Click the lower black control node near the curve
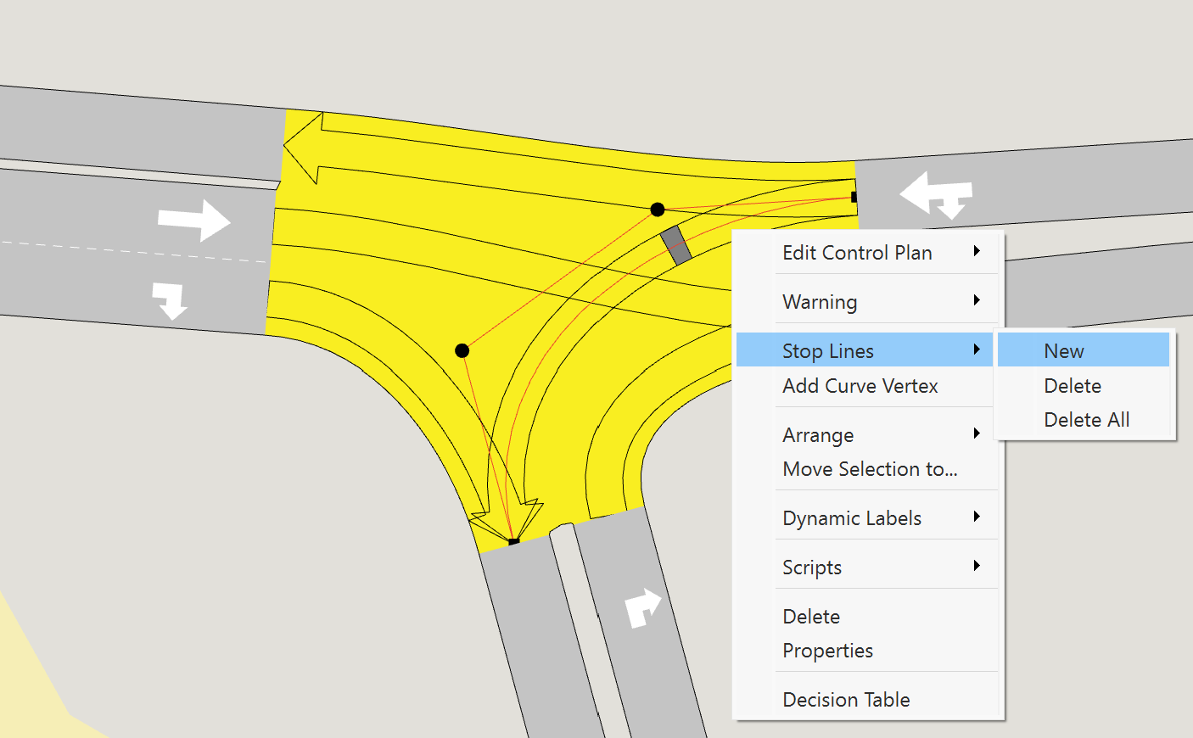The width and height of the screenshot is (1193, 738). [462, 349]
